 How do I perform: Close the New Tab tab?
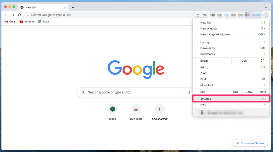[x=65, y=7]
